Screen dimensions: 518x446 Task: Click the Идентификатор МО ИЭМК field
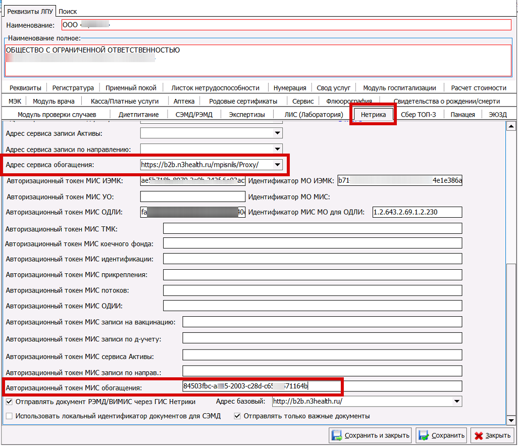tap(400, 180)
